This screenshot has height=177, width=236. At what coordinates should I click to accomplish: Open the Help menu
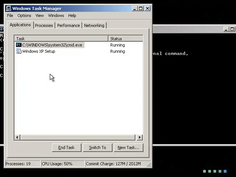click(72, 15)
